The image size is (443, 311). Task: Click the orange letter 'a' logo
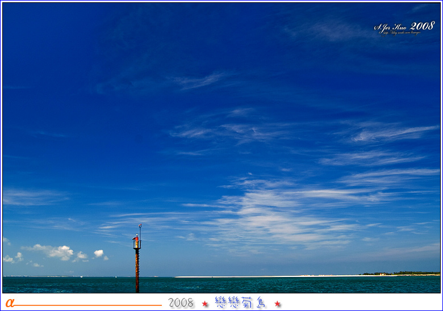(x=9, y=303)
